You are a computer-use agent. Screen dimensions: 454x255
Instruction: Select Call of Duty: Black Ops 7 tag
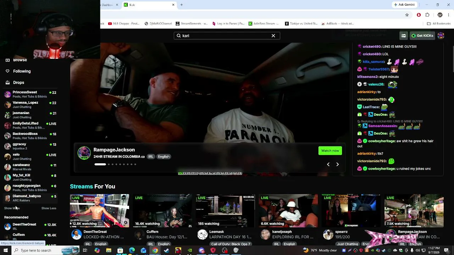coord(231,244)
